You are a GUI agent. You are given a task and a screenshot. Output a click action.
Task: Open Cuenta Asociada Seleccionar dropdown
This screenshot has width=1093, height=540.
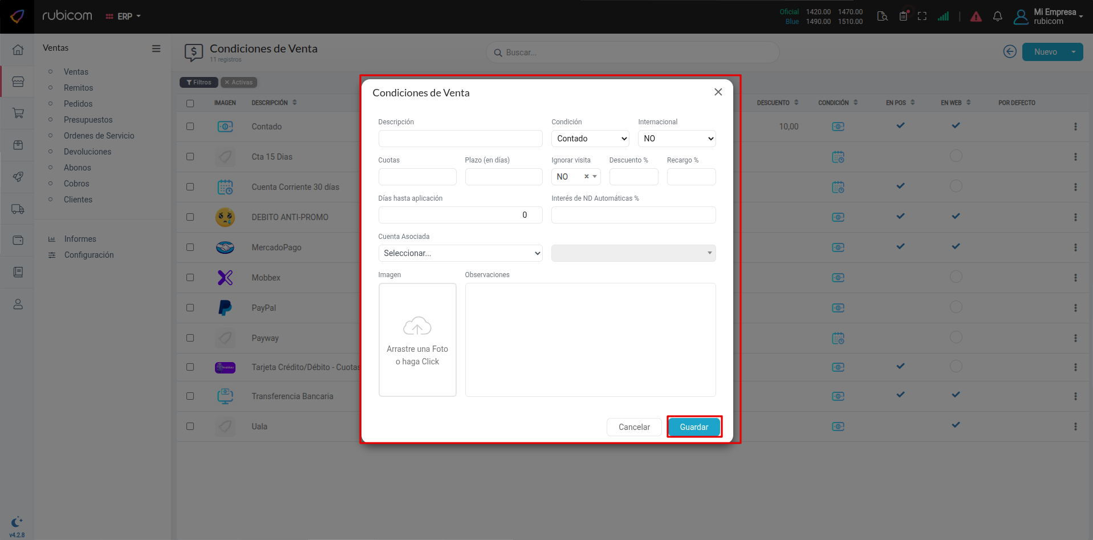click(x=460, y=253)
